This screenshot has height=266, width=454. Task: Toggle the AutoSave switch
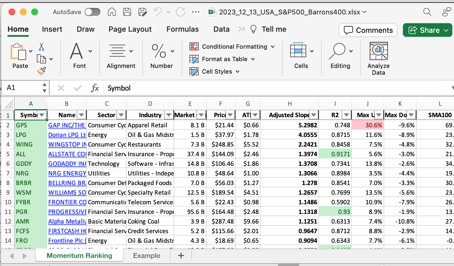(x=93, y=12)
